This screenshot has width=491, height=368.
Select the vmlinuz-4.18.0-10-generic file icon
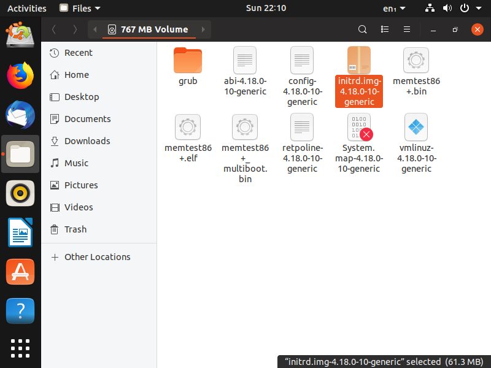[416, 128]
